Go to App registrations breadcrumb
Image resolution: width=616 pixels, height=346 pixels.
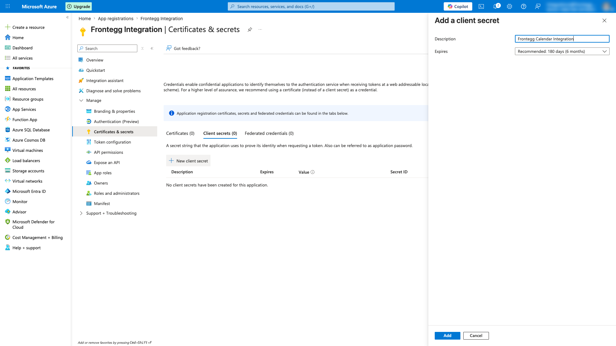click(x=116, y=19)
